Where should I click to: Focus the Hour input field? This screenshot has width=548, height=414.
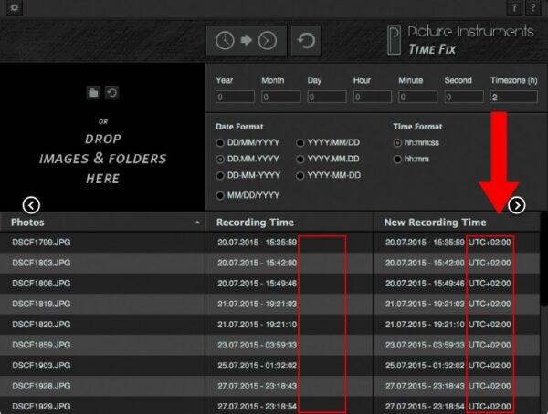pyautogui.click(x=373, y=97)
